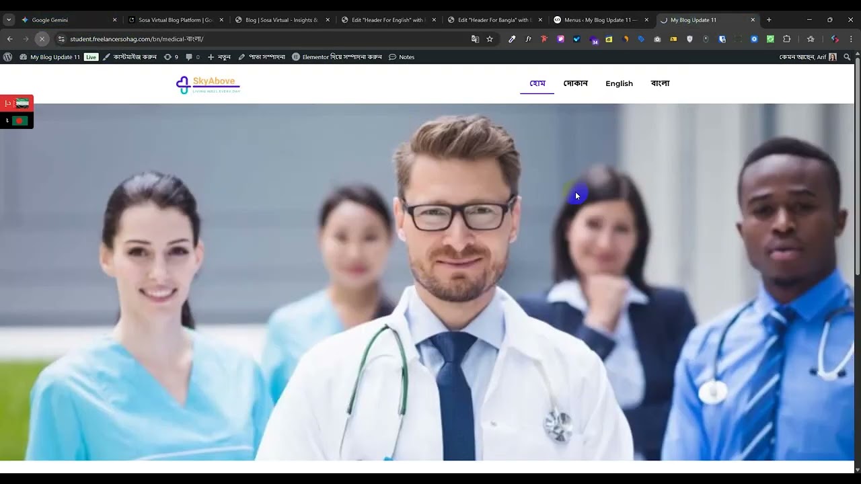861x484 pixels.
Task: Click the green refresh extension icon
Action: pyautogui.click(x=770, y=39)
